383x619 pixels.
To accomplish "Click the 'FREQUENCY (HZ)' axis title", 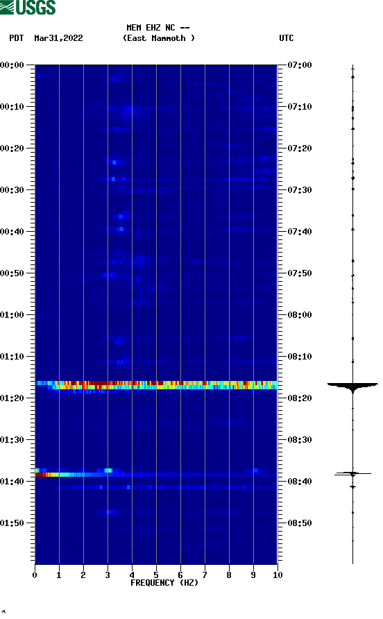I will click(x=164, y=583).
